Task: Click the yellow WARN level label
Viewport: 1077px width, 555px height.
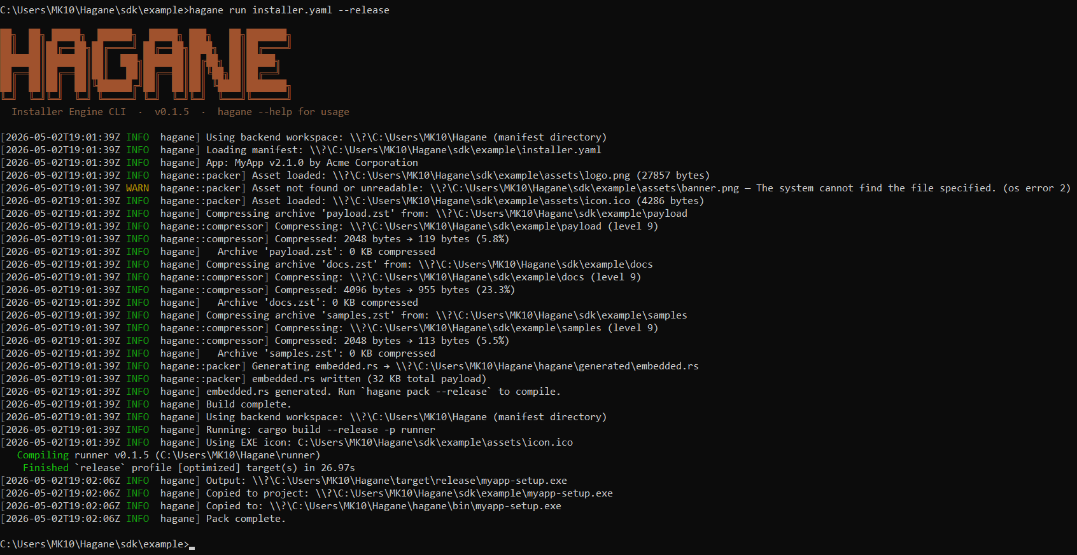Action: [137, 188]
